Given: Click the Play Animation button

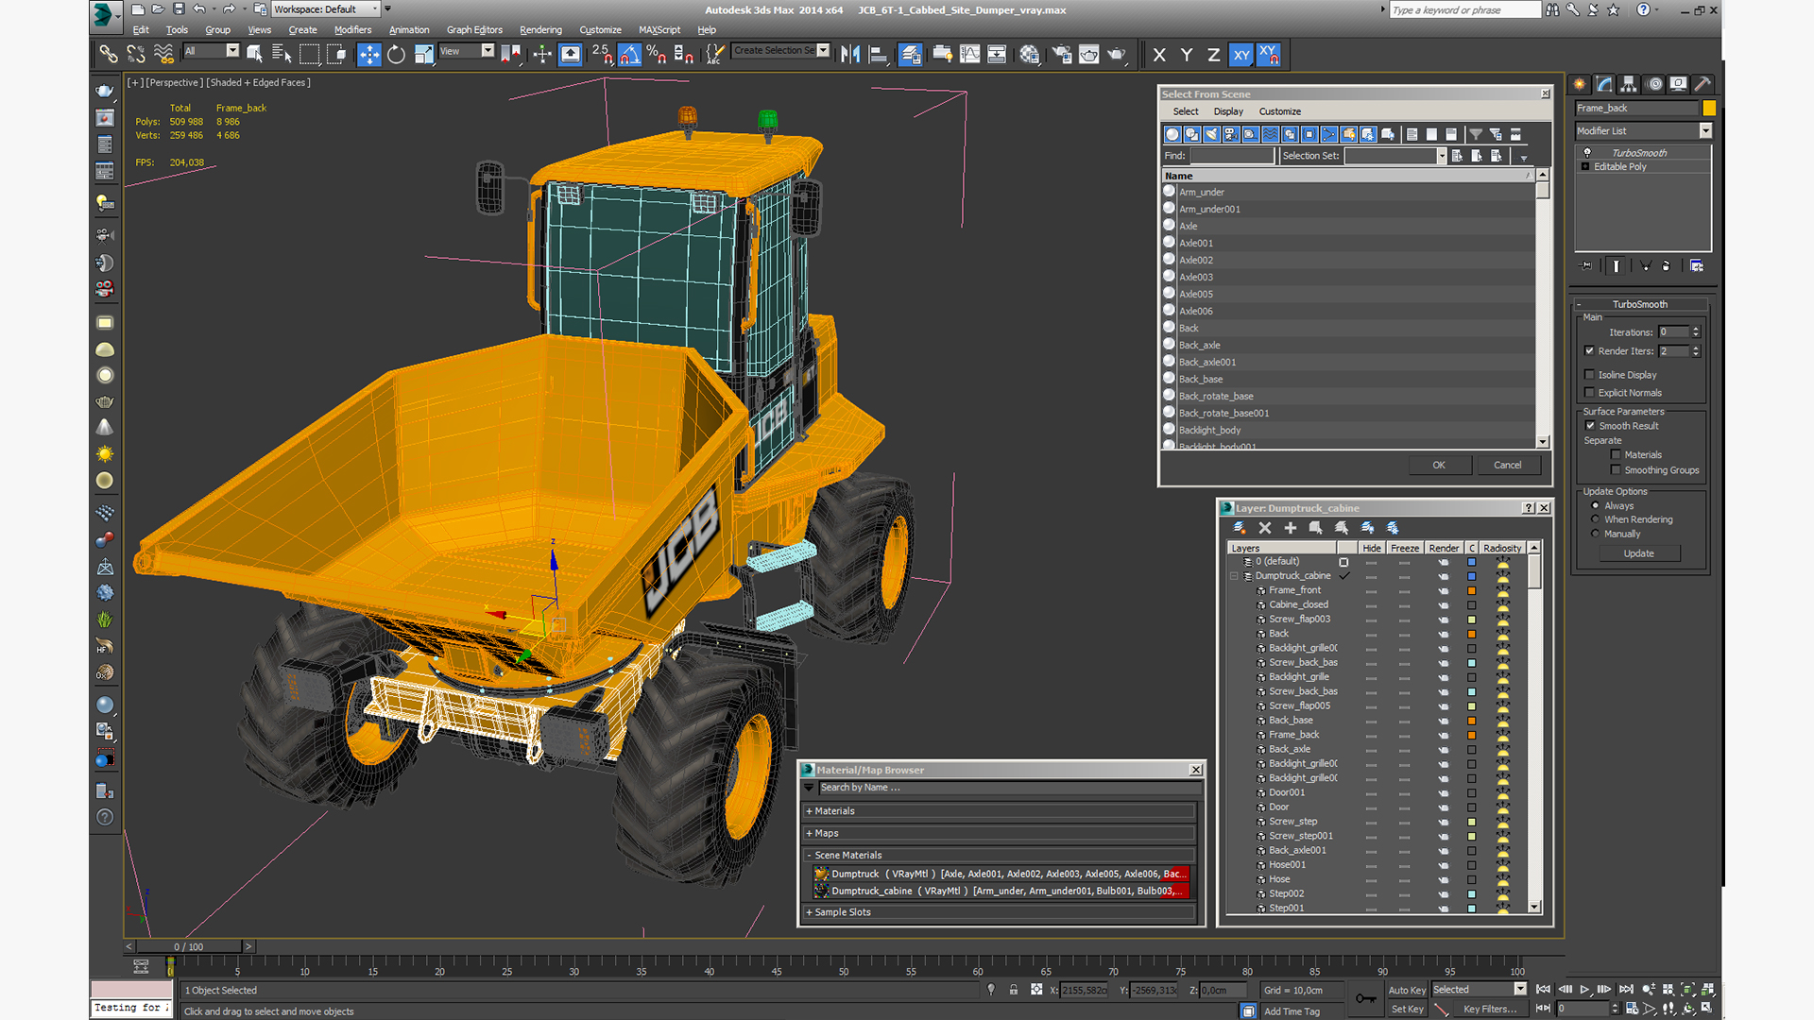Looking at the screenshot, I should coord(1584,989).
